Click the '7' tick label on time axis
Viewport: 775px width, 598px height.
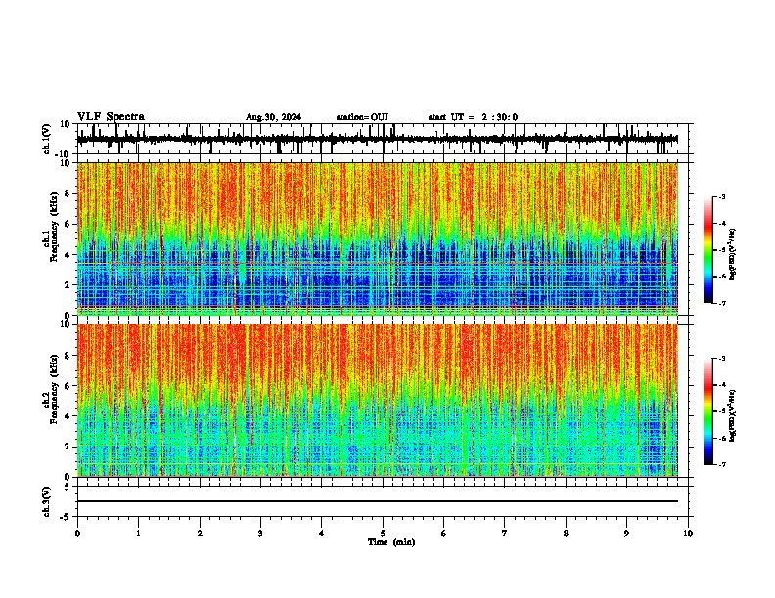(x=505, y=534)
